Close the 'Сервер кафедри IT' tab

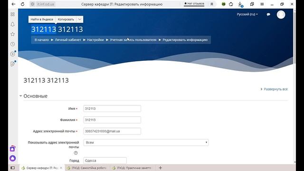click(x=61, y=168)
